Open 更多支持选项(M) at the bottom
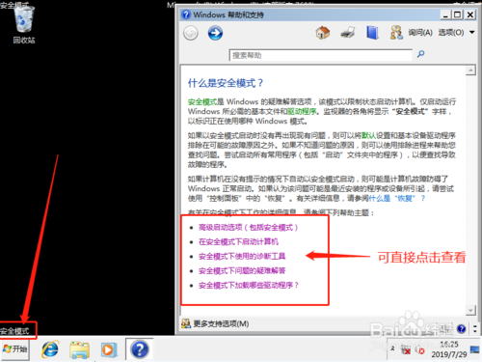This screenshot has width=482, height=362. pos(215,323)
